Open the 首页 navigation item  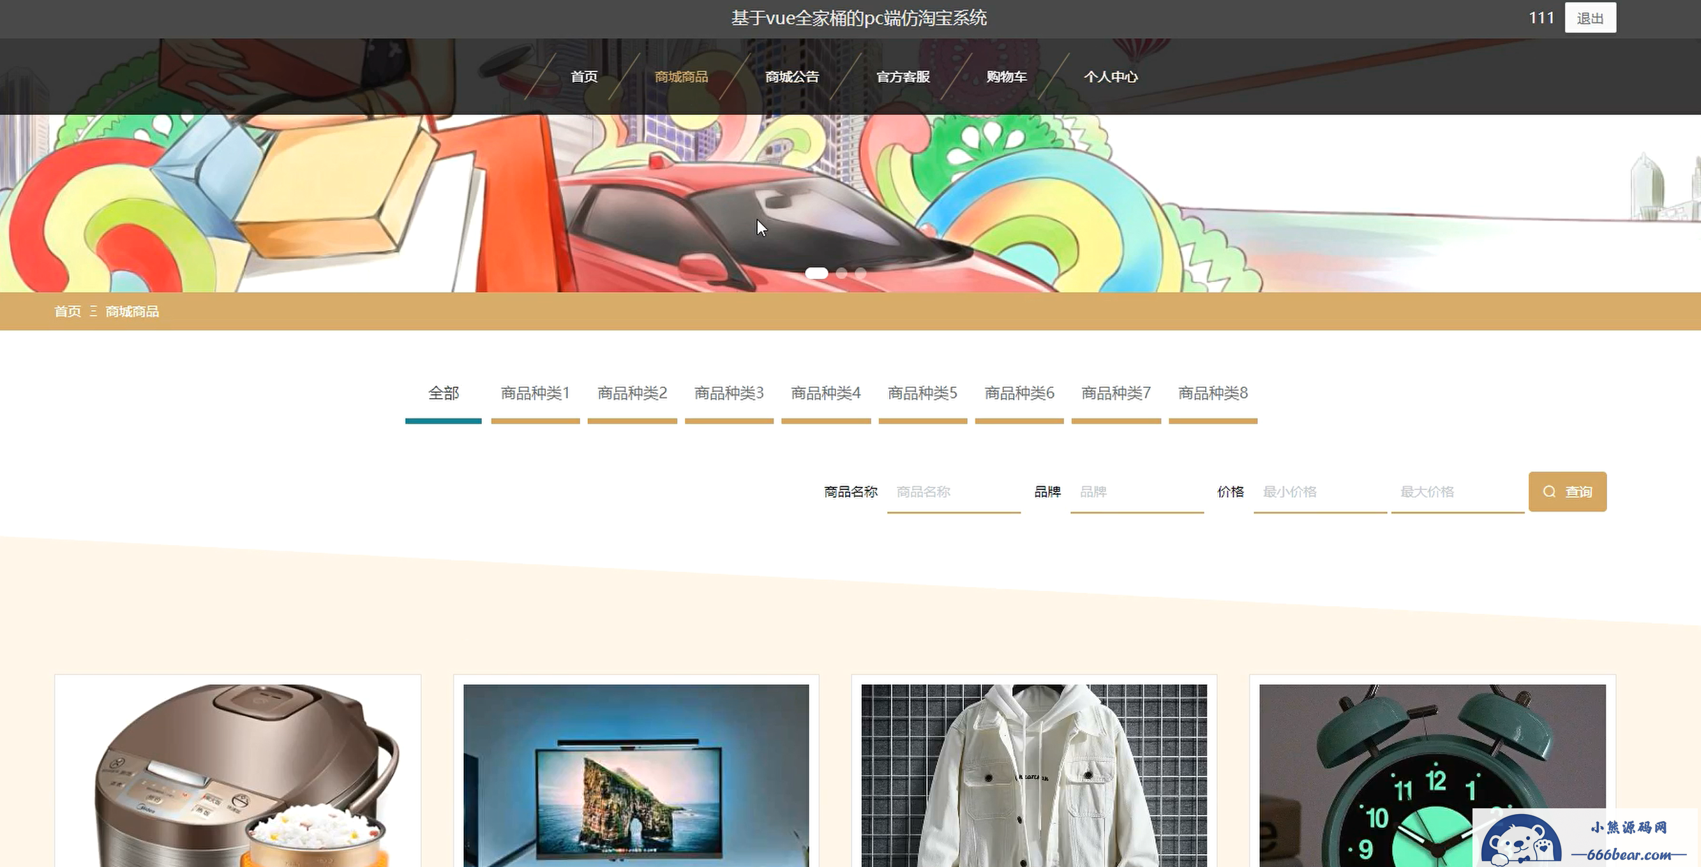[x=584, y=77]
